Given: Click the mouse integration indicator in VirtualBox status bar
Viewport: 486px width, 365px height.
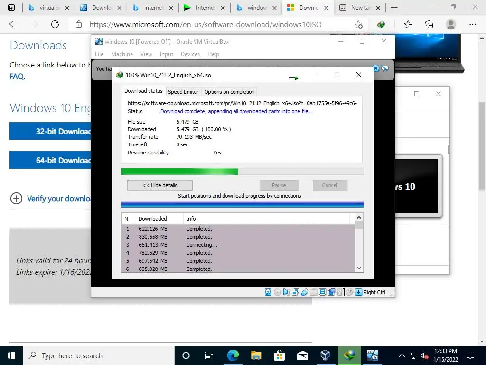Looking at the screenshot, I should click(350, 292).
